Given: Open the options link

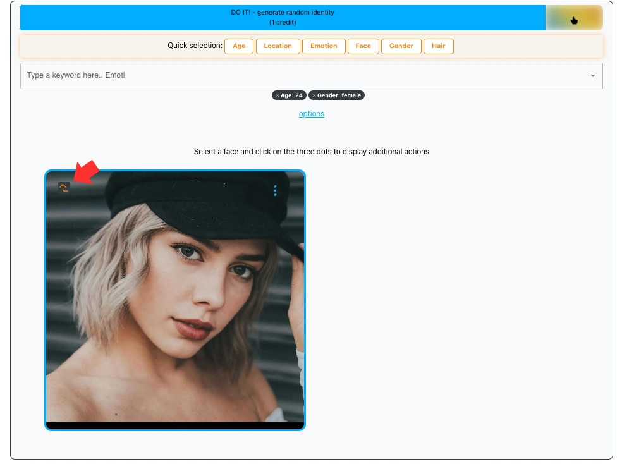Looking at the screenshot, I should (x=311, y=114).
